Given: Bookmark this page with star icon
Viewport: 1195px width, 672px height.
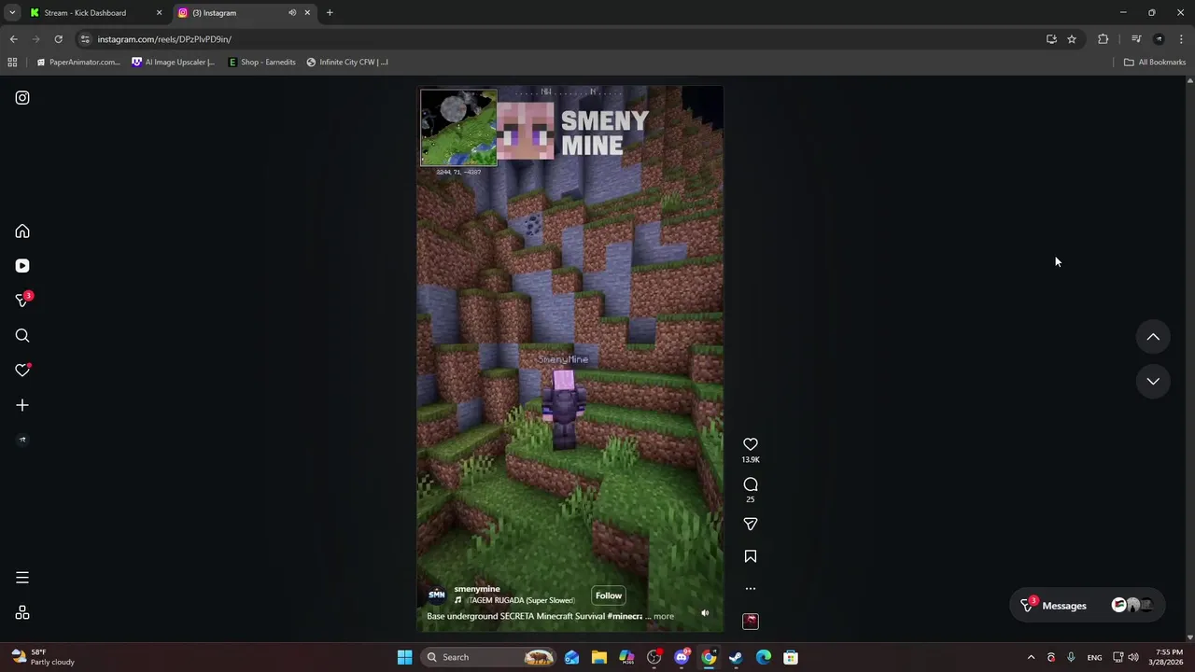Looking at the screenshot, I should coord(1072,39).
